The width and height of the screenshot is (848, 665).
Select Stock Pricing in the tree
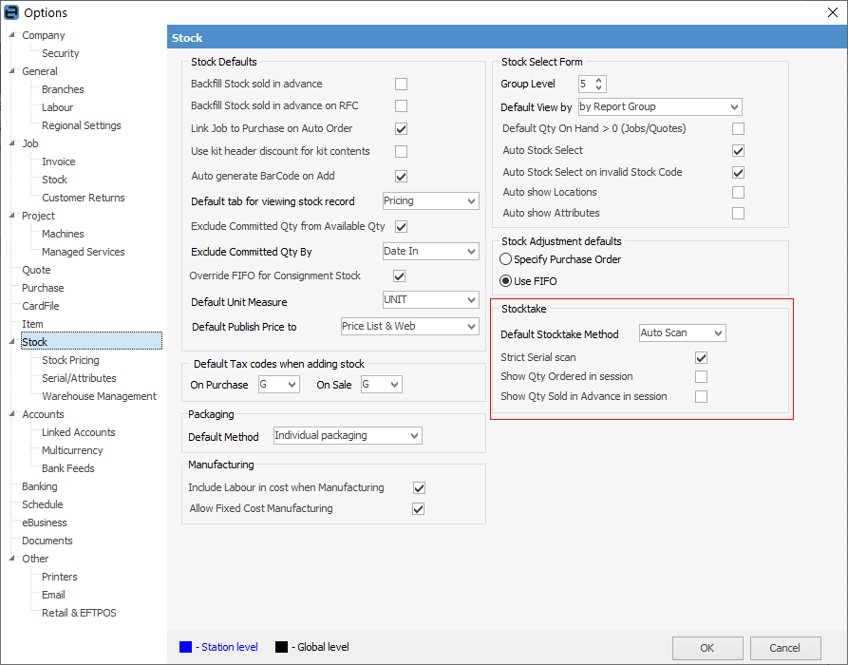pyautogui.click(x=70, y=360)
